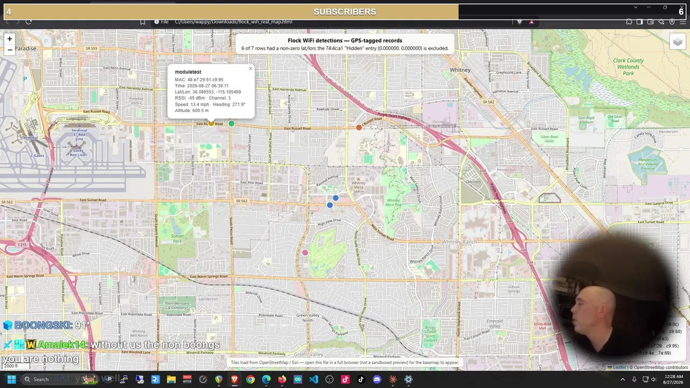Click the "moduletest" popup title
The image size is (690, 388).
[x=188, y=72]
